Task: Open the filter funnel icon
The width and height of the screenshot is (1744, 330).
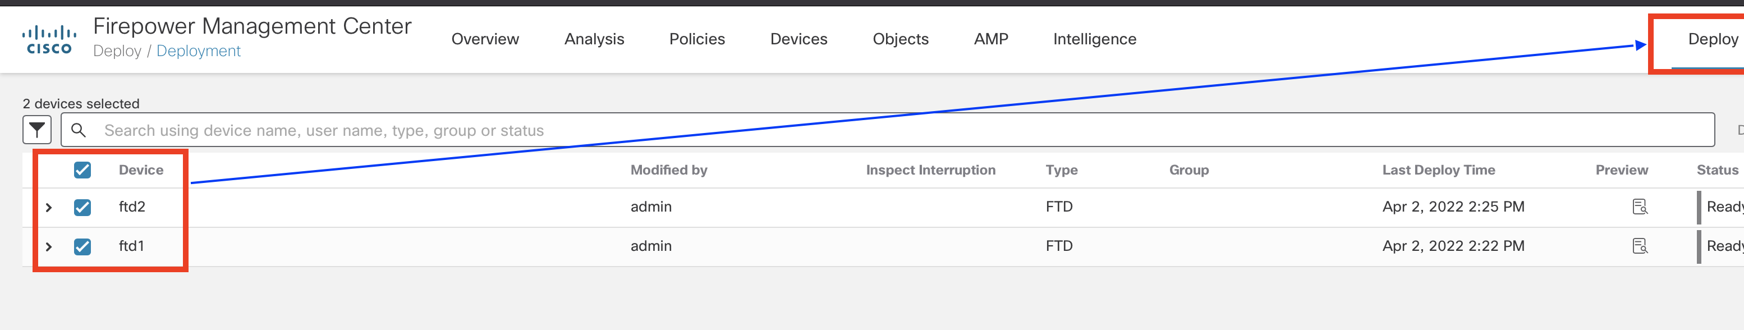Action: (x=37, y=130)
